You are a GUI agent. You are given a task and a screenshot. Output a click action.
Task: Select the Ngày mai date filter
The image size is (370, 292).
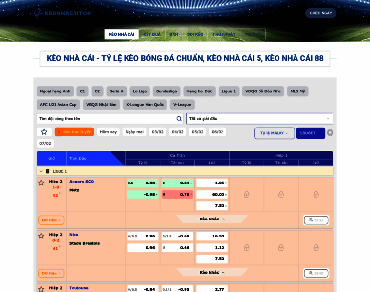pyautogui.click(x=134, y=132)
